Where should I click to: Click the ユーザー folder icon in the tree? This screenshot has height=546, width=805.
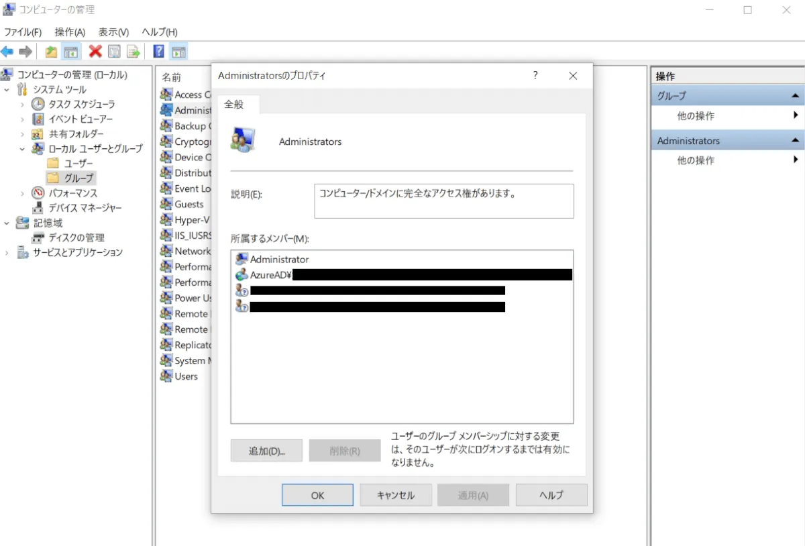click(x=53, y=163)
